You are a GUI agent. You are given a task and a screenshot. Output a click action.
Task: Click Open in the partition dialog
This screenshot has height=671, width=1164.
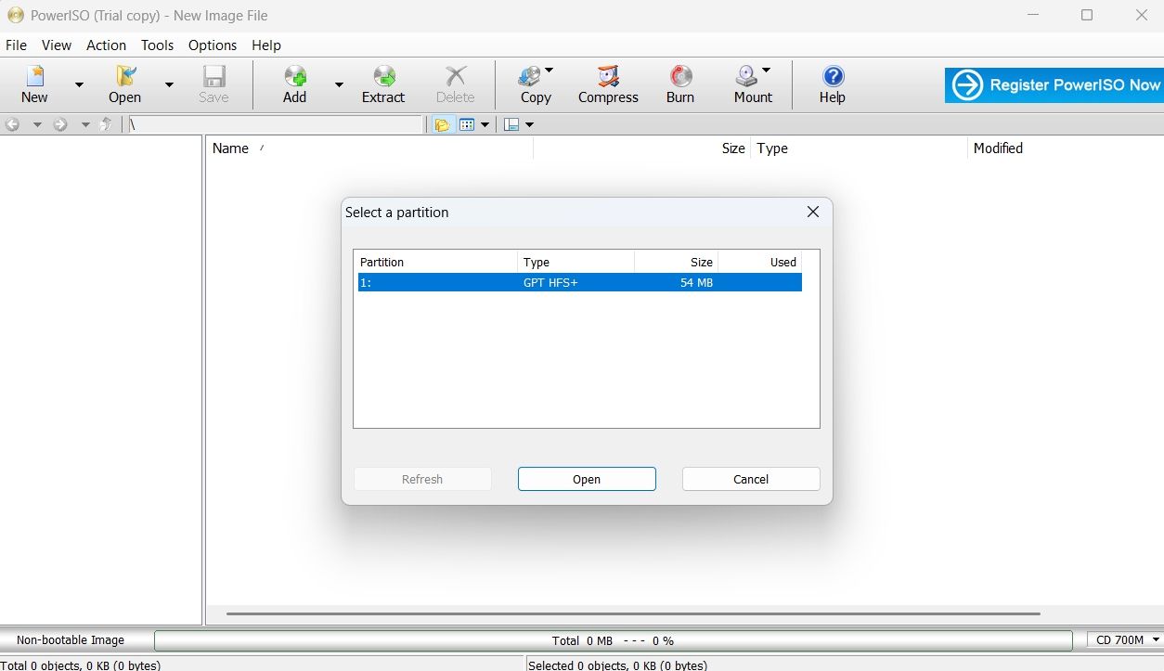point(586,479)
